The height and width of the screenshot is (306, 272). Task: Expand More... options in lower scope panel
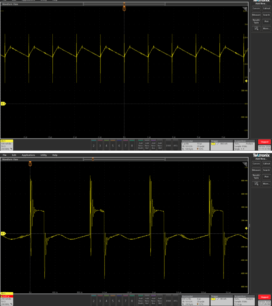[x=266, y=184]
